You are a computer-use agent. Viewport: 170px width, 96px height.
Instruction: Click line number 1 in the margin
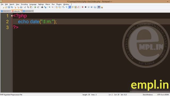click(x=7, y=16)
